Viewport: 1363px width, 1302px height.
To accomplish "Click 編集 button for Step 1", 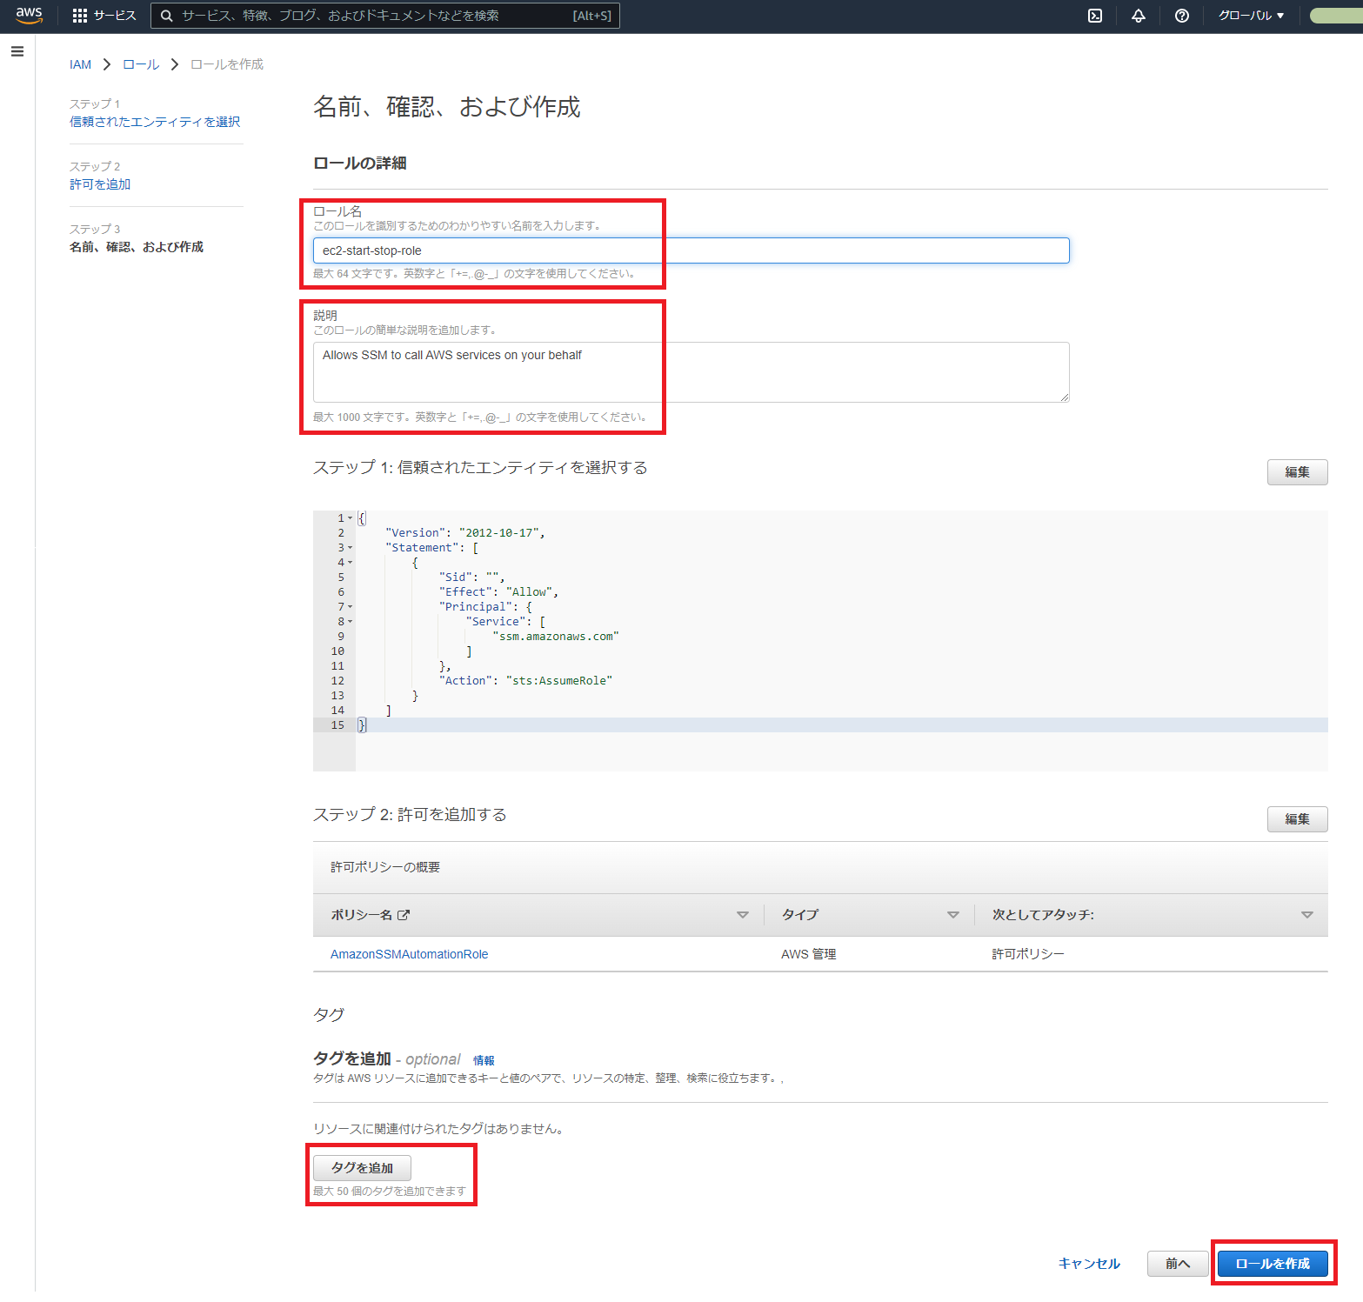I will point(1297,472).
